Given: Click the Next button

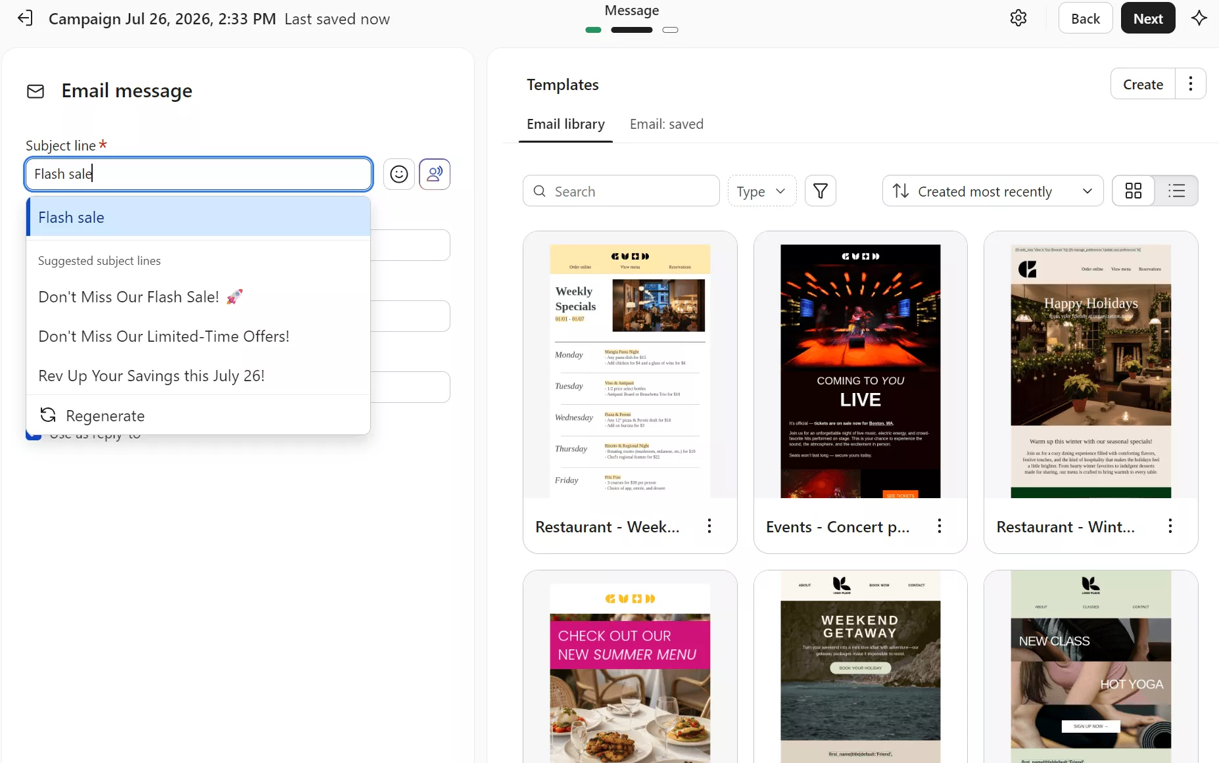Looking at the screenshot, I should (x=1148, y=18).
